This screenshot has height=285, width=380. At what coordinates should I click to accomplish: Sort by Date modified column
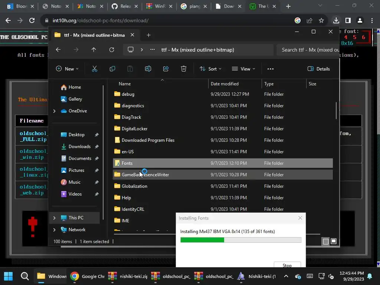(235, 84)
